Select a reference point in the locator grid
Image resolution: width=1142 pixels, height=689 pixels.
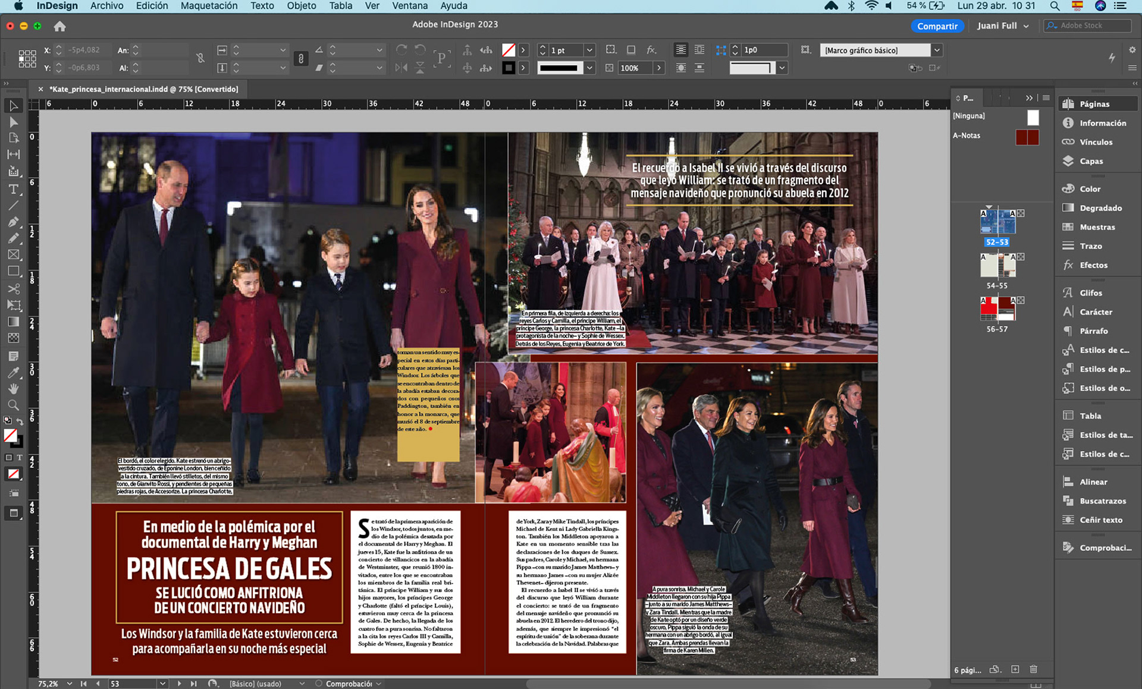pyautogui.click(x=27, y=58)
